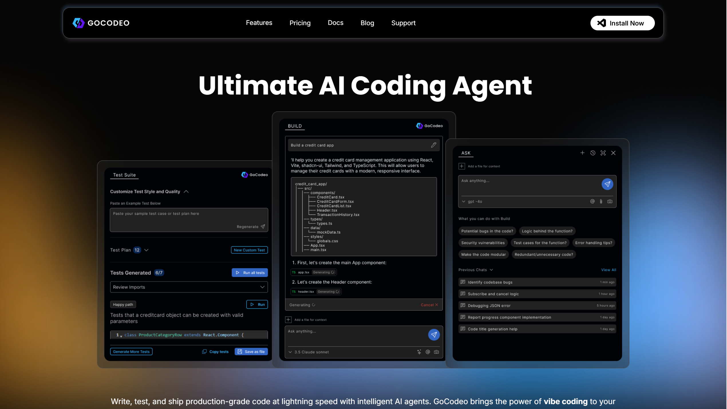727x409 pixels.
Task: Open chat history clock icon
Action: coord(593,153)
